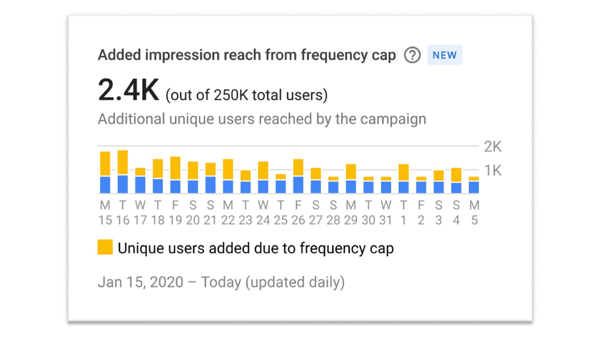The image size is (600, 338).
Task: Click the yellow color swatch in the legend
Action: pos(105,248)
